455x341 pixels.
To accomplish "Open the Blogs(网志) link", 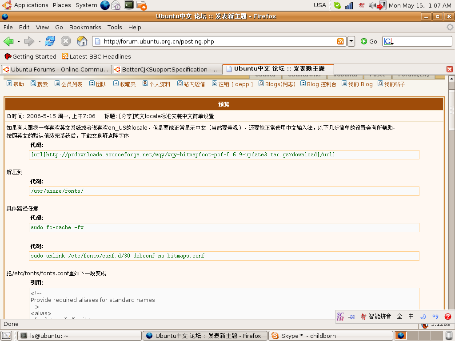I will coord(277,84).
